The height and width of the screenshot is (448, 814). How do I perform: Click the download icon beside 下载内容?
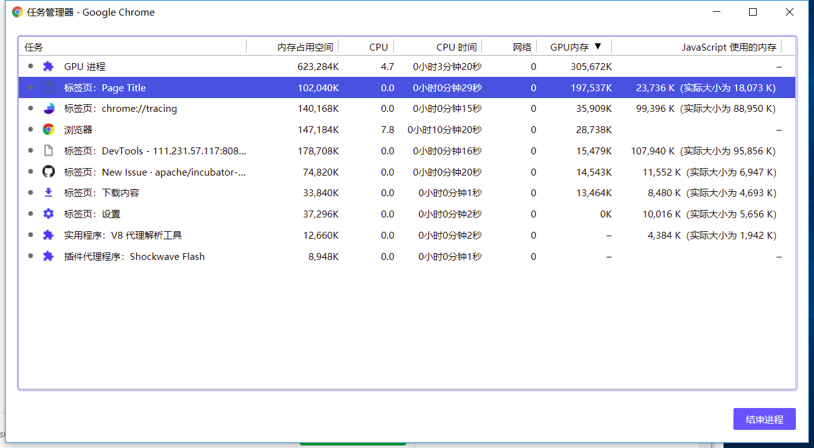49,193
